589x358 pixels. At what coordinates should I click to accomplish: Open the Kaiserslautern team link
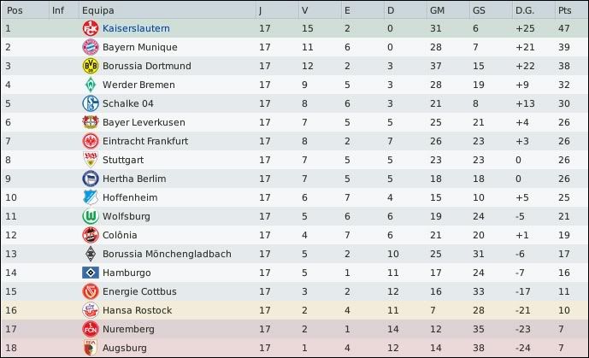pyautogui.click(x=136, y=28)
